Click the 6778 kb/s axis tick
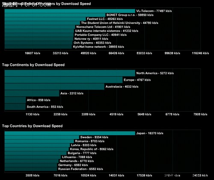This screenshot has height=180, width=214. click(172, 114)
